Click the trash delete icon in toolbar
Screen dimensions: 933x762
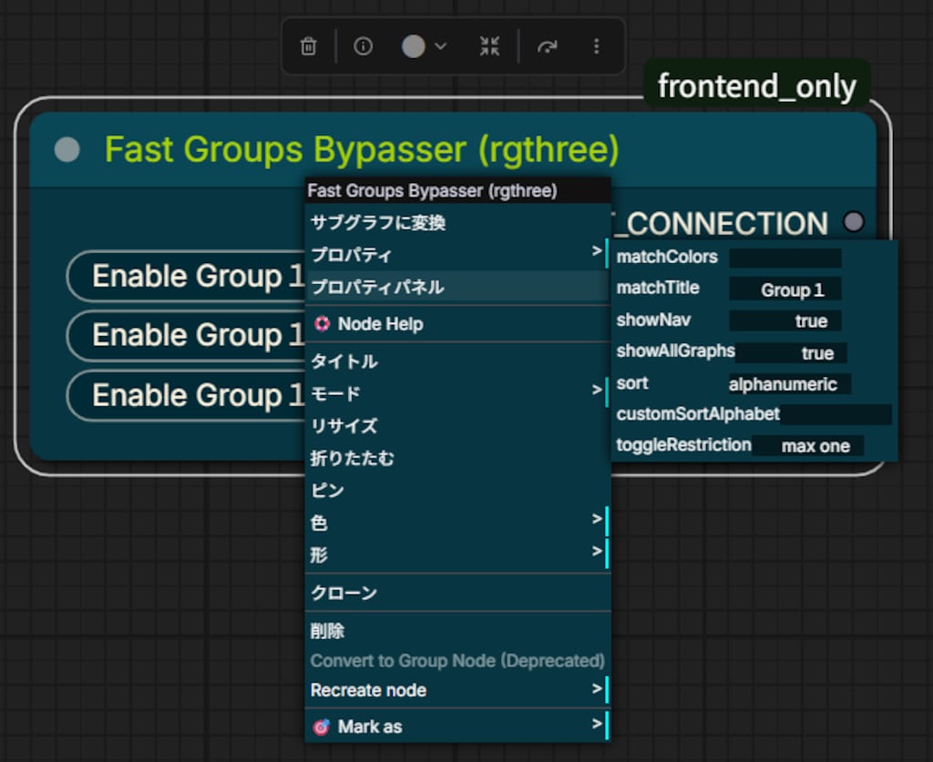pos(308,46)
